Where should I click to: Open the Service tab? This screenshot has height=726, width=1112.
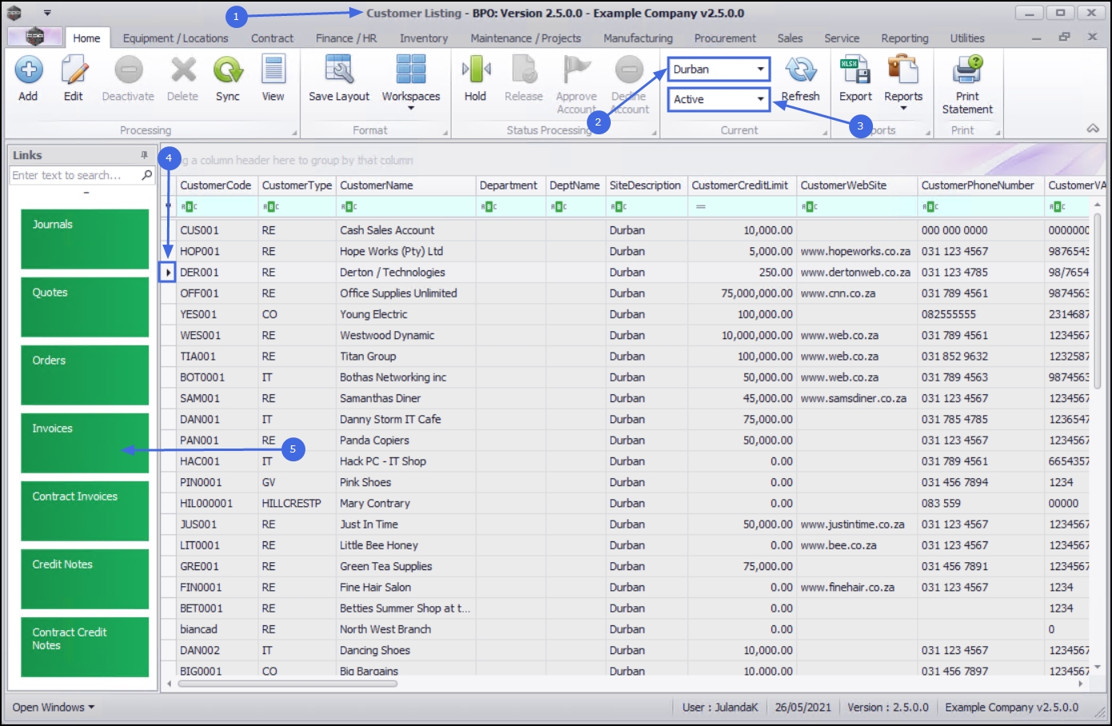pos(842,38)
